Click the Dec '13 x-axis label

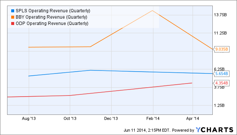pyautogui.click(x=111, y=119)
